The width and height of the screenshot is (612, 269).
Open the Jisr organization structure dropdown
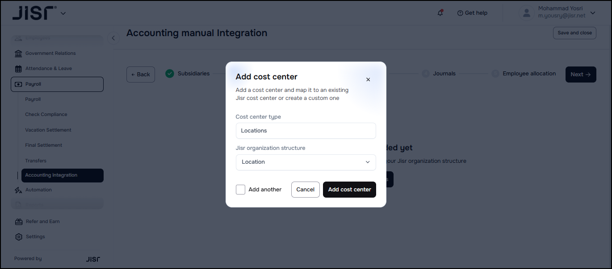coord(306,162)
